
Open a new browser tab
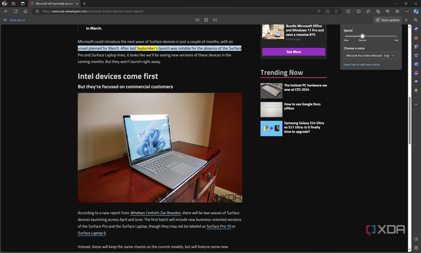(x=84, y=4)
